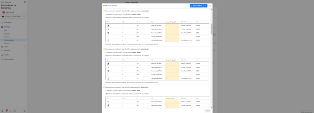Viewport: 314px width, 113px height.
Task: Click id 3839 in the product_height table
Action: 138,37
